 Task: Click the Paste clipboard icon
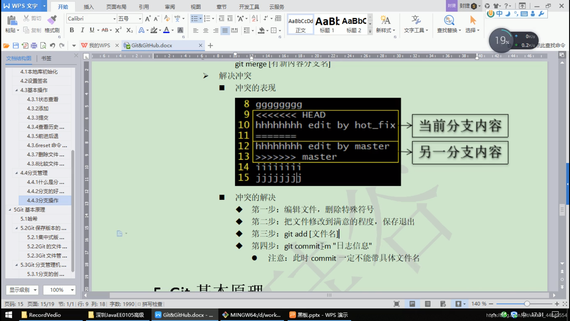click(12, 20)
